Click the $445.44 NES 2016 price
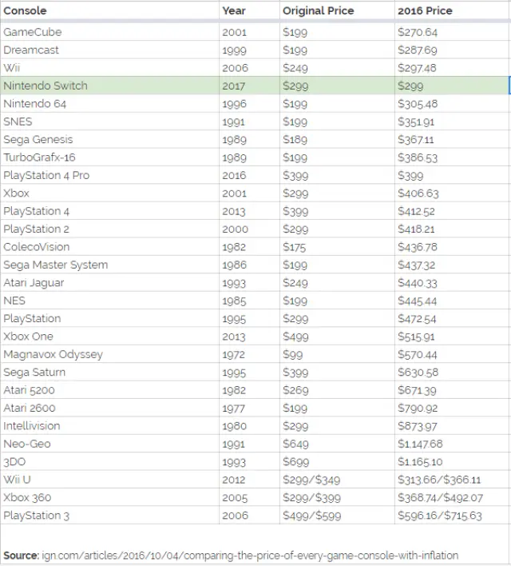 pyautogui.click(x=418, y=301)
